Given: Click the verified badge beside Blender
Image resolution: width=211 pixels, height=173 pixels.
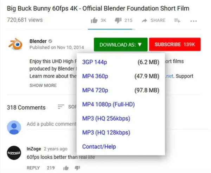Looking at the screenshot, I should [50, 41].
